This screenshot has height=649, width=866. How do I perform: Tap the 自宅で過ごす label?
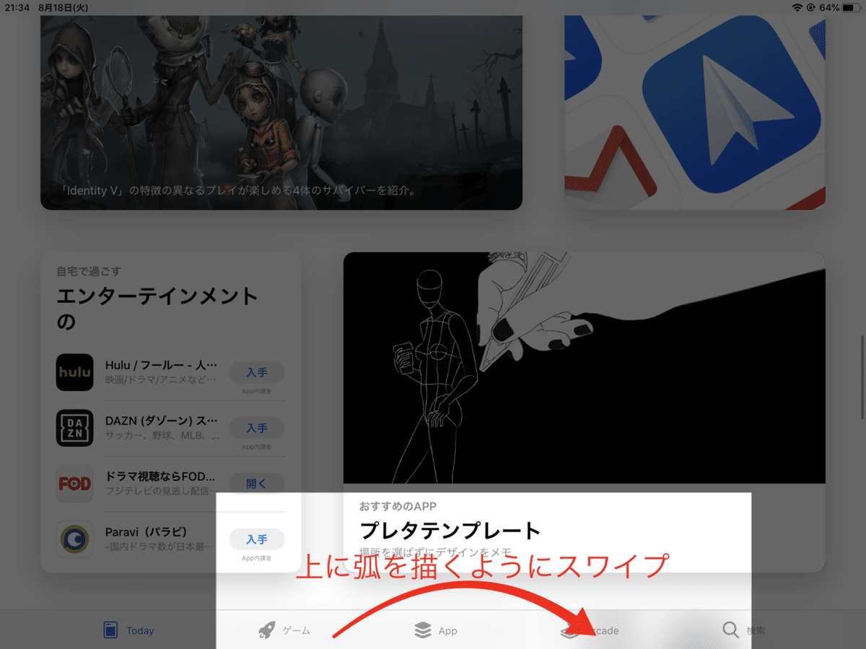click(x=89, y=271)
